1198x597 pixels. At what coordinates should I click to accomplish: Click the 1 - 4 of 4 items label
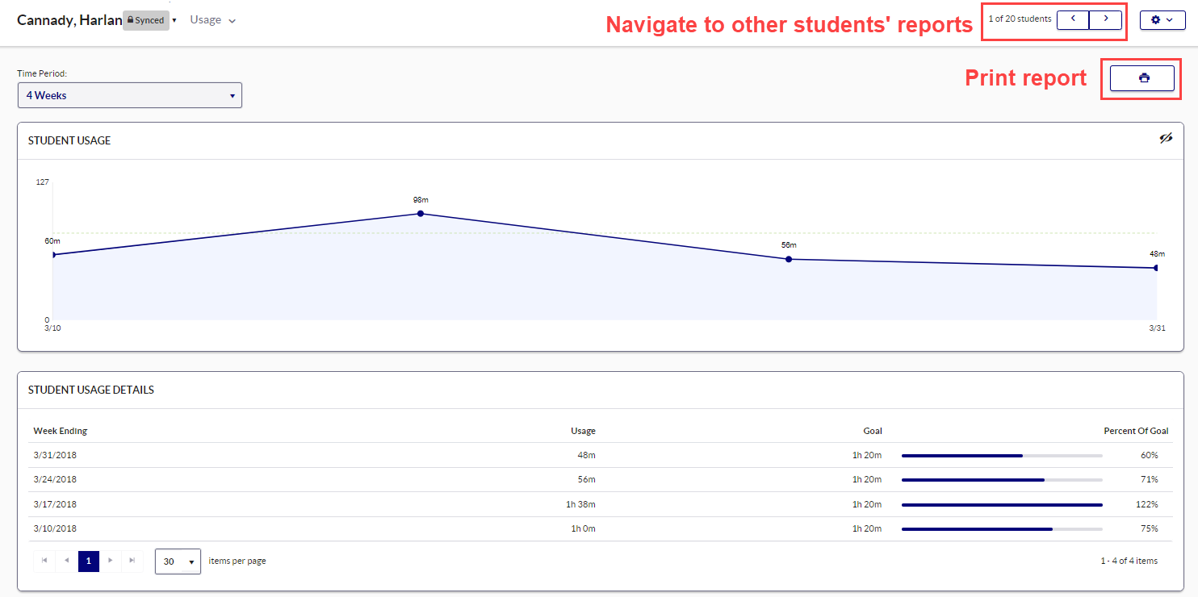(1129, 561)
